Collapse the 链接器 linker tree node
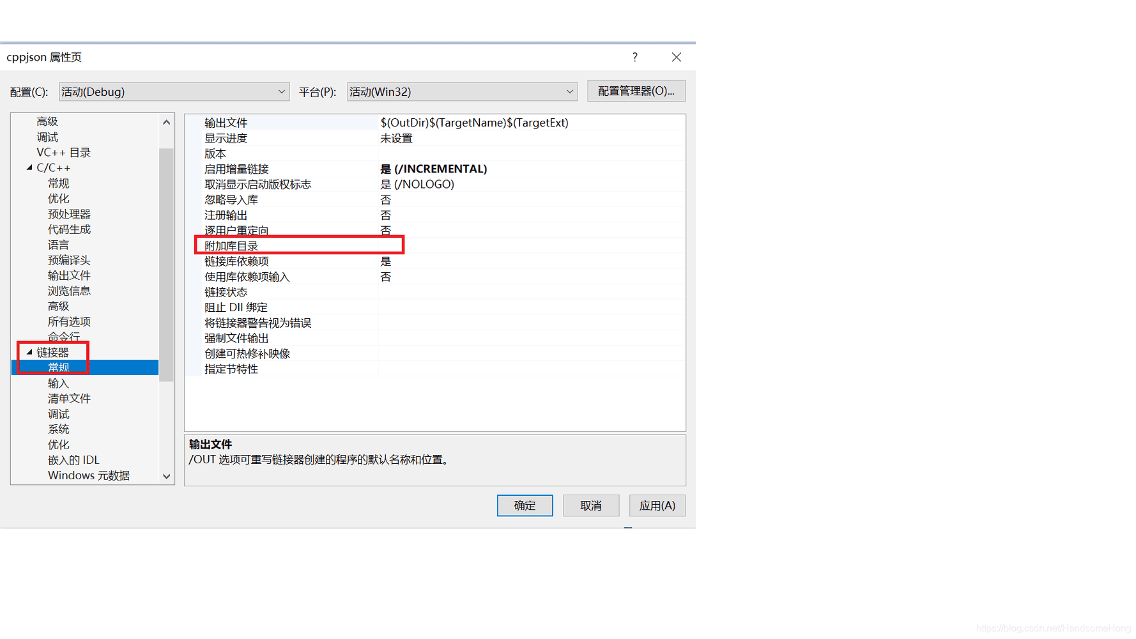The height and width of the screenshot is (639, 1136). click(29, 352)
